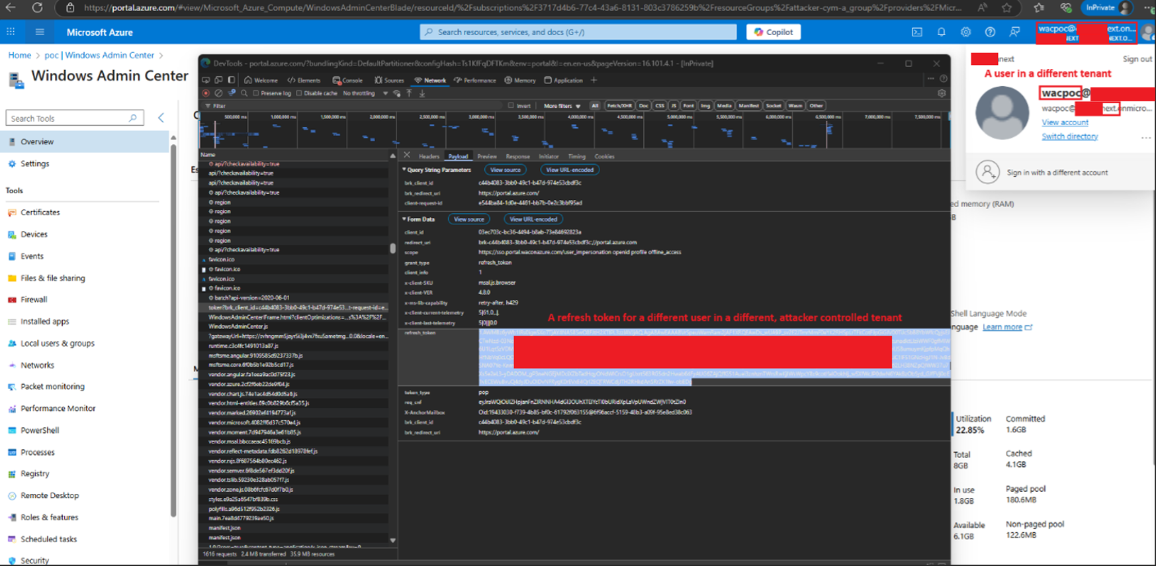This screenshot has width=1156, height=566.
Task: Check the Invert filter checkbox
Action: coord(511,105)
